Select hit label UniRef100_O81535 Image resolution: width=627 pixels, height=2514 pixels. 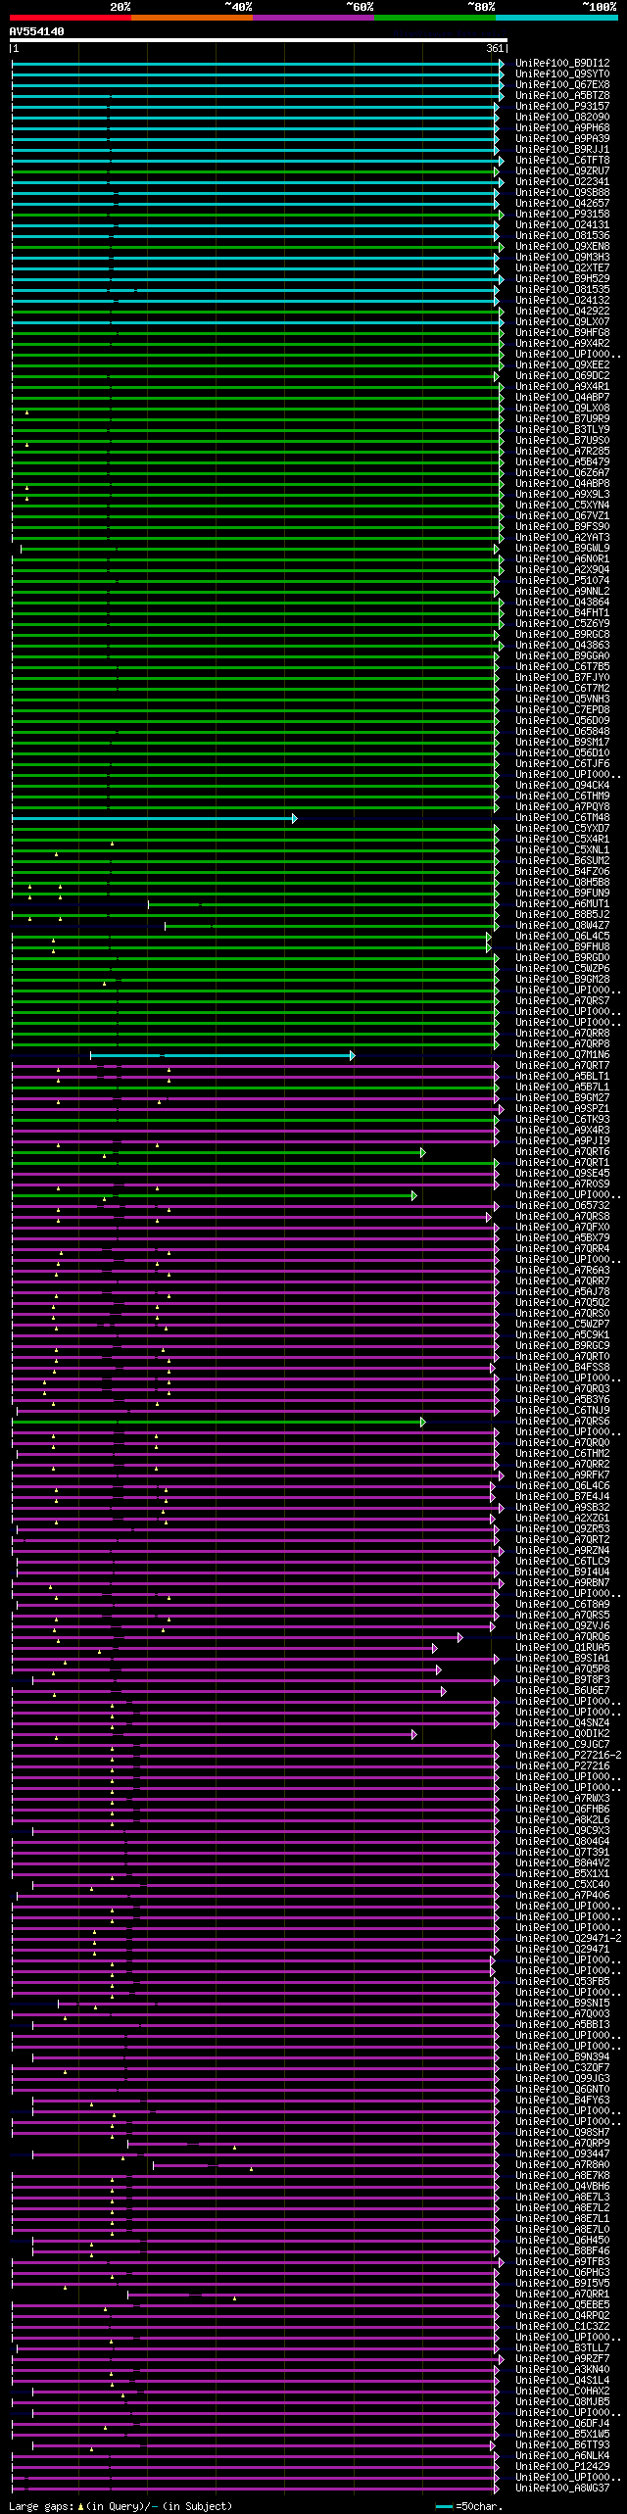[562, 289]
